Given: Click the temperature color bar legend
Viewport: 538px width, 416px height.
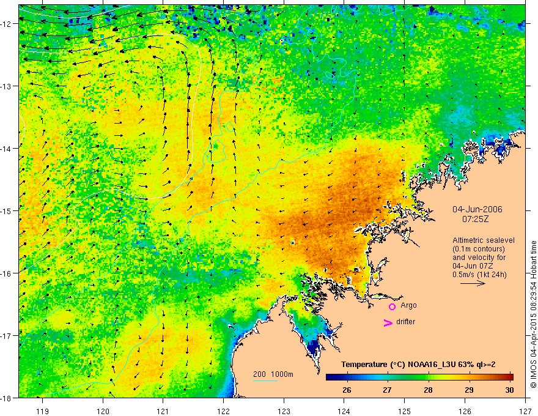Looking at the screenshot, I should point(419,377).
